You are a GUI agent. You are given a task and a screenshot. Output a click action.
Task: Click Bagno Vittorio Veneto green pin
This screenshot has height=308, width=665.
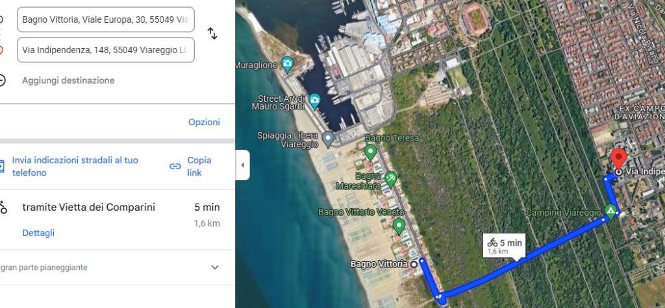(x=398, y=226)
